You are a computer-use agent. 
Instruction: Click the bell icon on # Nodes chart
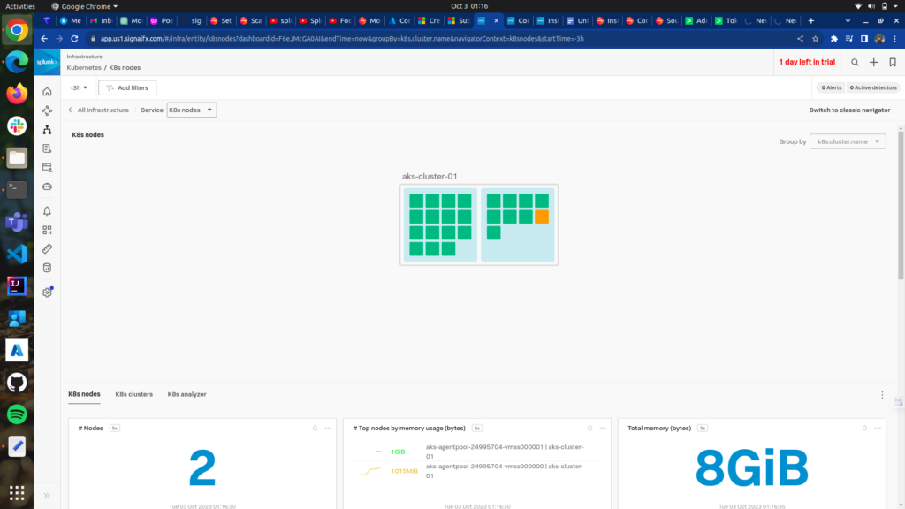click(x=316, y=428)
